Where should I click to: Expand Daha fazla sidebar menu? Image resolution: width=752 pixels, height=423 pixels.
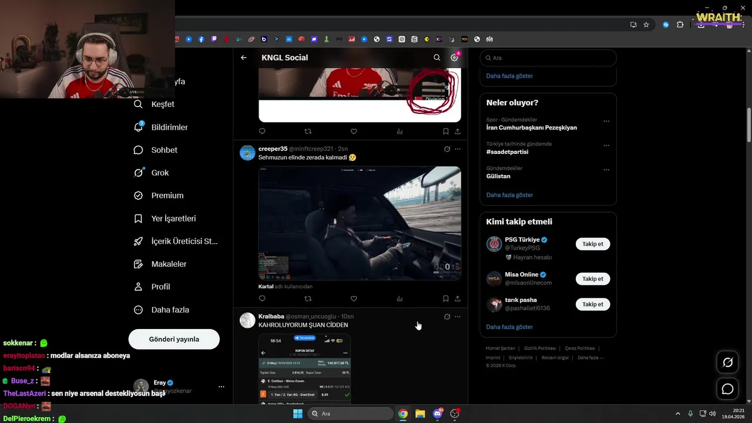[x=162, y=310]
